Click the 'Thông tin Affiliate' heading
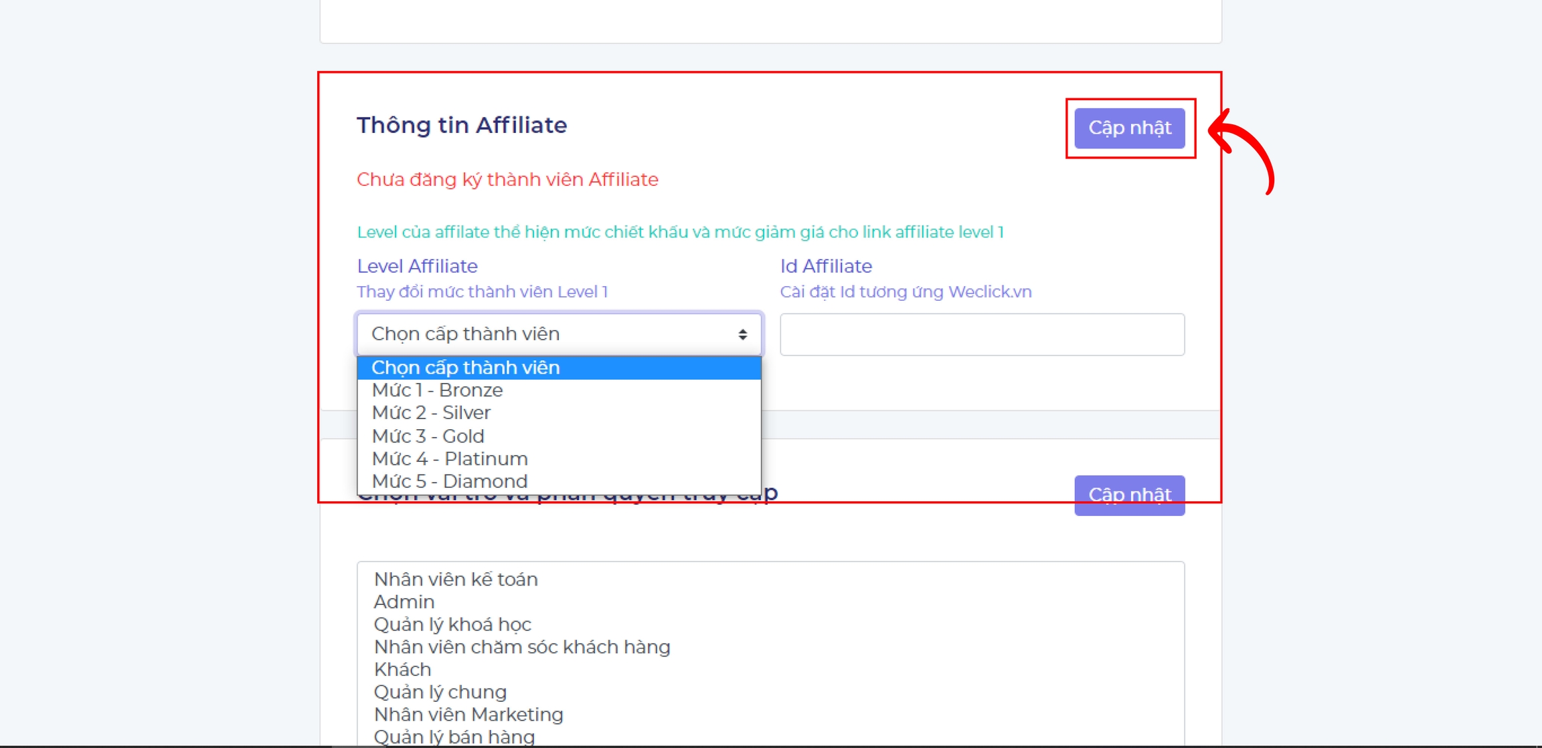1542x748 pixels. 462,126
